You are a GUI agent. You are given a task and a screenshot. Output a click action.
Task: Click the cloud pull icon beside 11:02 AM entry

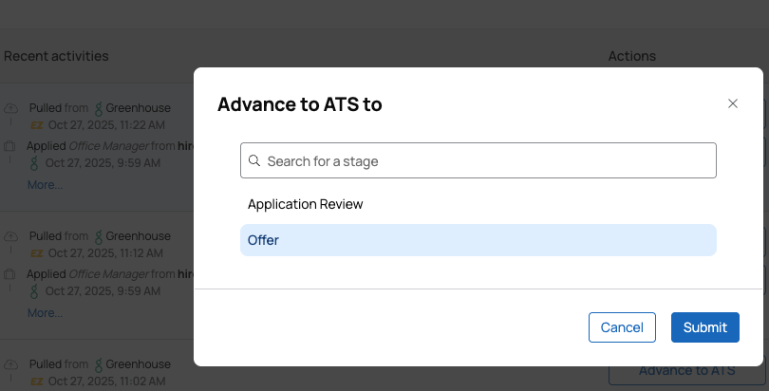[10, 364]
